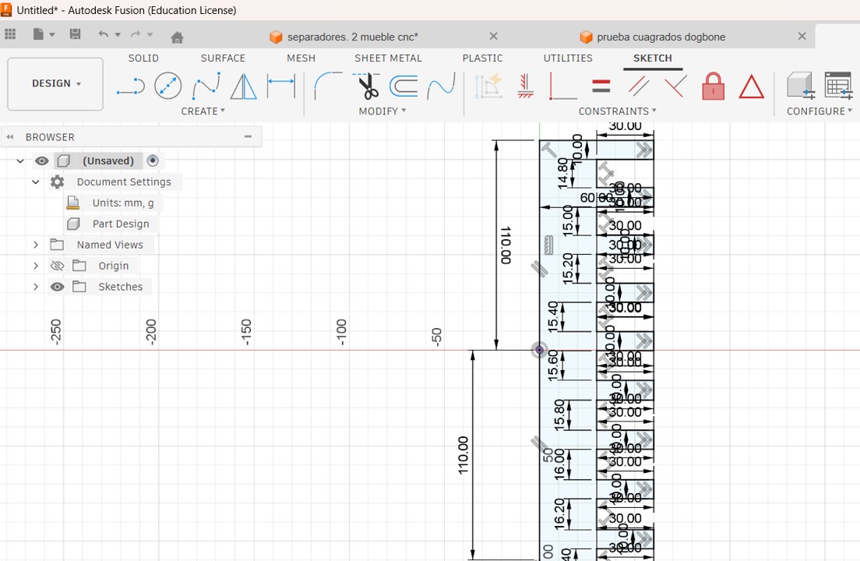
Task: Expand the Origin folder
Action: click(x=36, y=266)
